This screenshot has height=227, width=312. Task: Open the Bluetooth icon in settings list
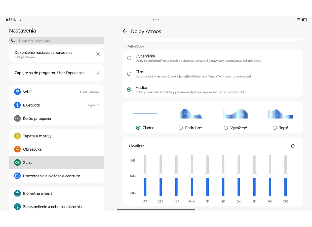(x=17, y=105)
